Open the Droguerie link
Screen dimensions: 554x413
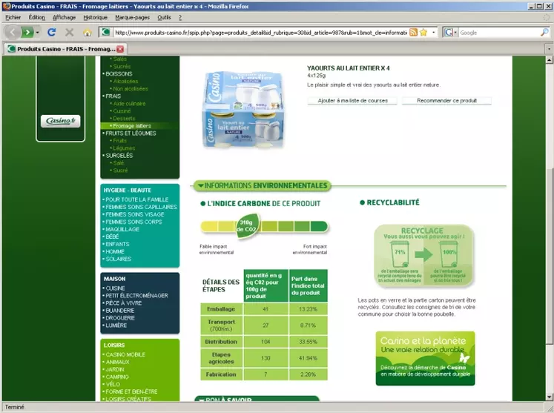click(120, 318)
